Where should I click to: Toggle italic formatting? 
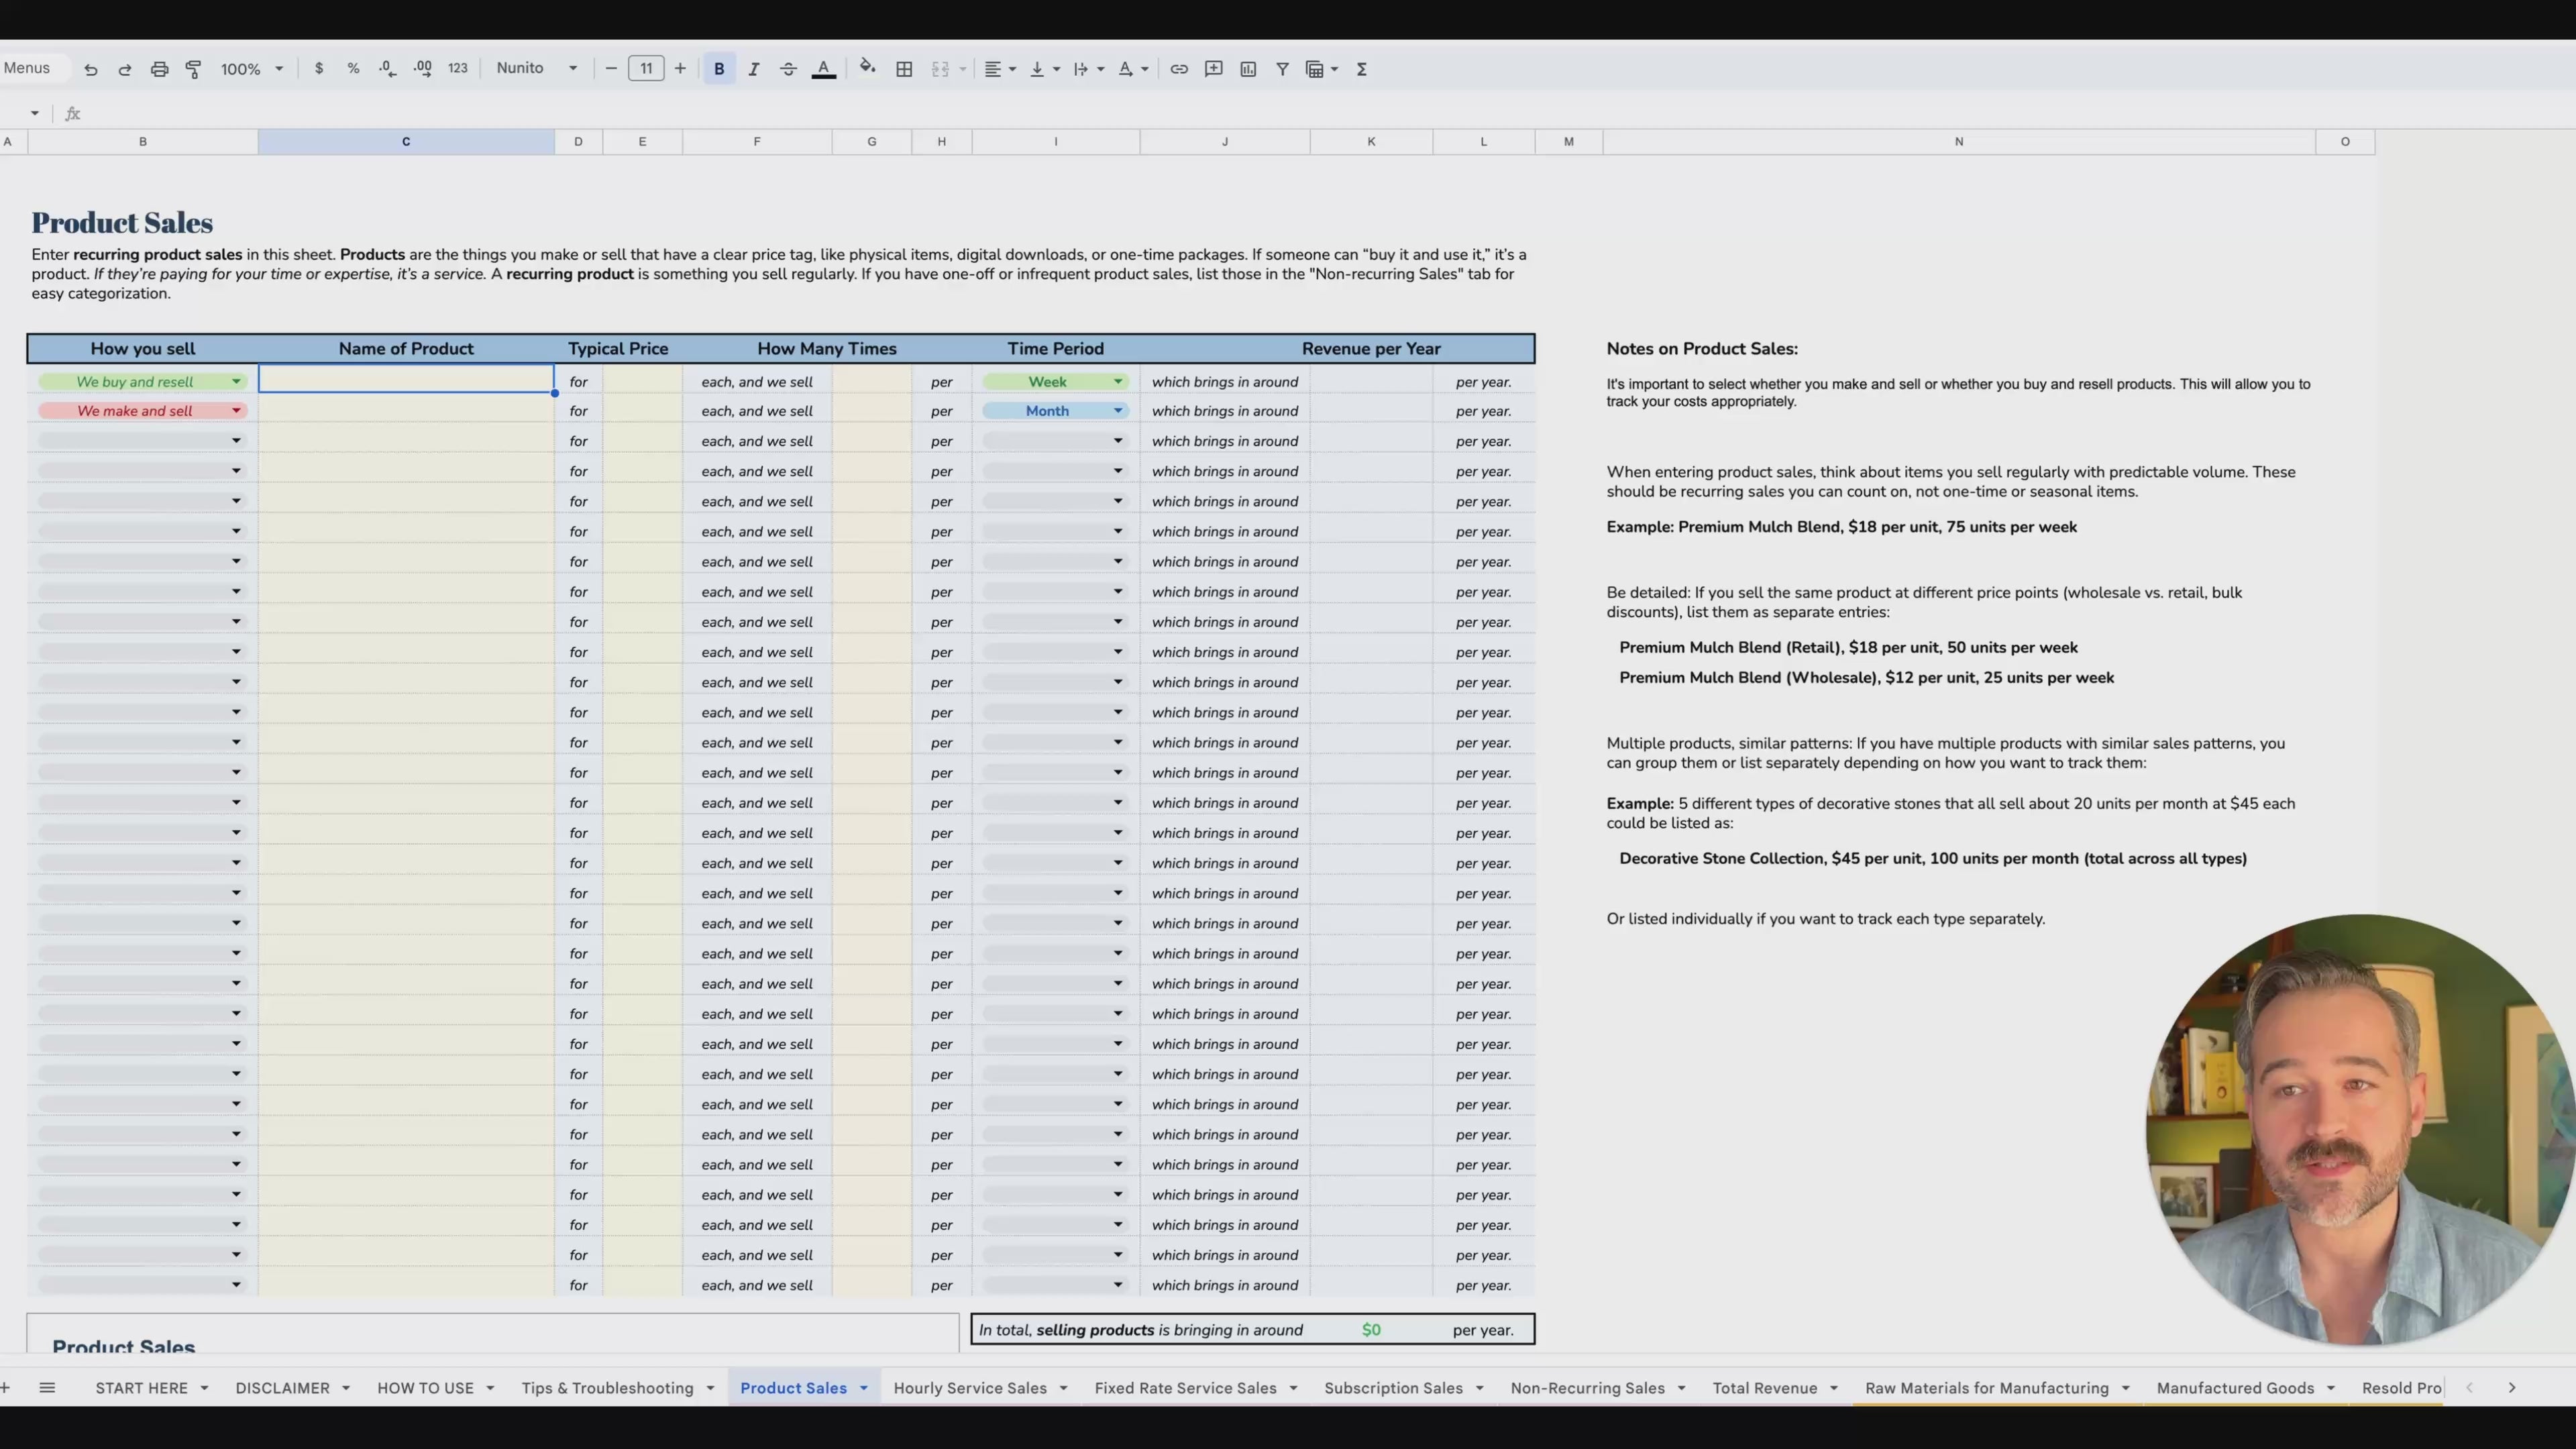[753, 69]
